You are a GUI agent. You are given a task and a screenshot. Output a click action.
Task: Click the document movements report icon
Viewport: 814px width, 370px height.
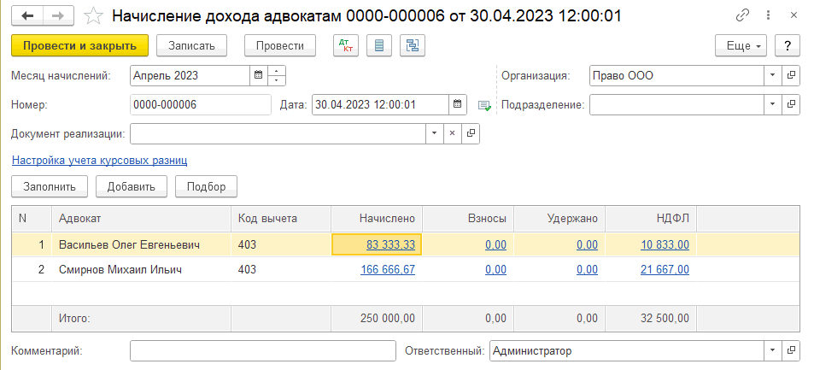(x=379, y=45)
